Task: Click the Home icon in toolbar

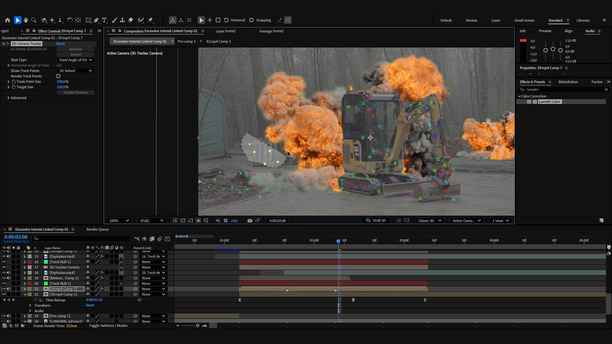Action: pyautogui.click(x=8, y=20)
